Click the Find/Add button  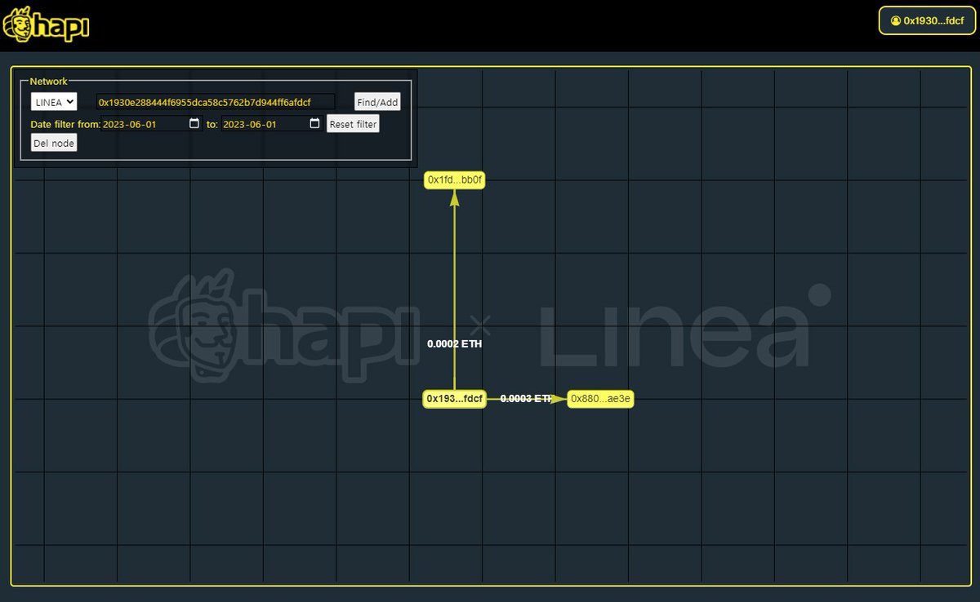(x=377, y=102)
